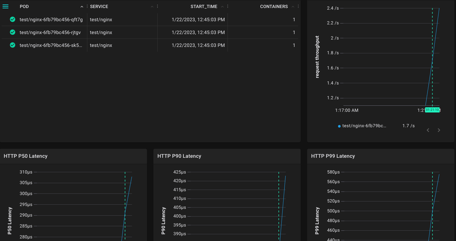Select START_TIME column header

coord(204,6)
